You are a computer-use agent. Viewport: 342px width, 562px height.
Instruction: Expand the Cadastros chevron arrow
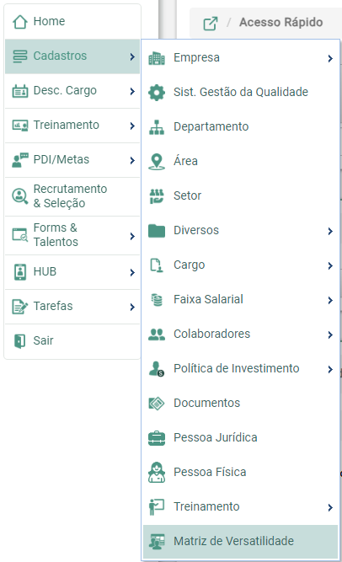(132, 56)
